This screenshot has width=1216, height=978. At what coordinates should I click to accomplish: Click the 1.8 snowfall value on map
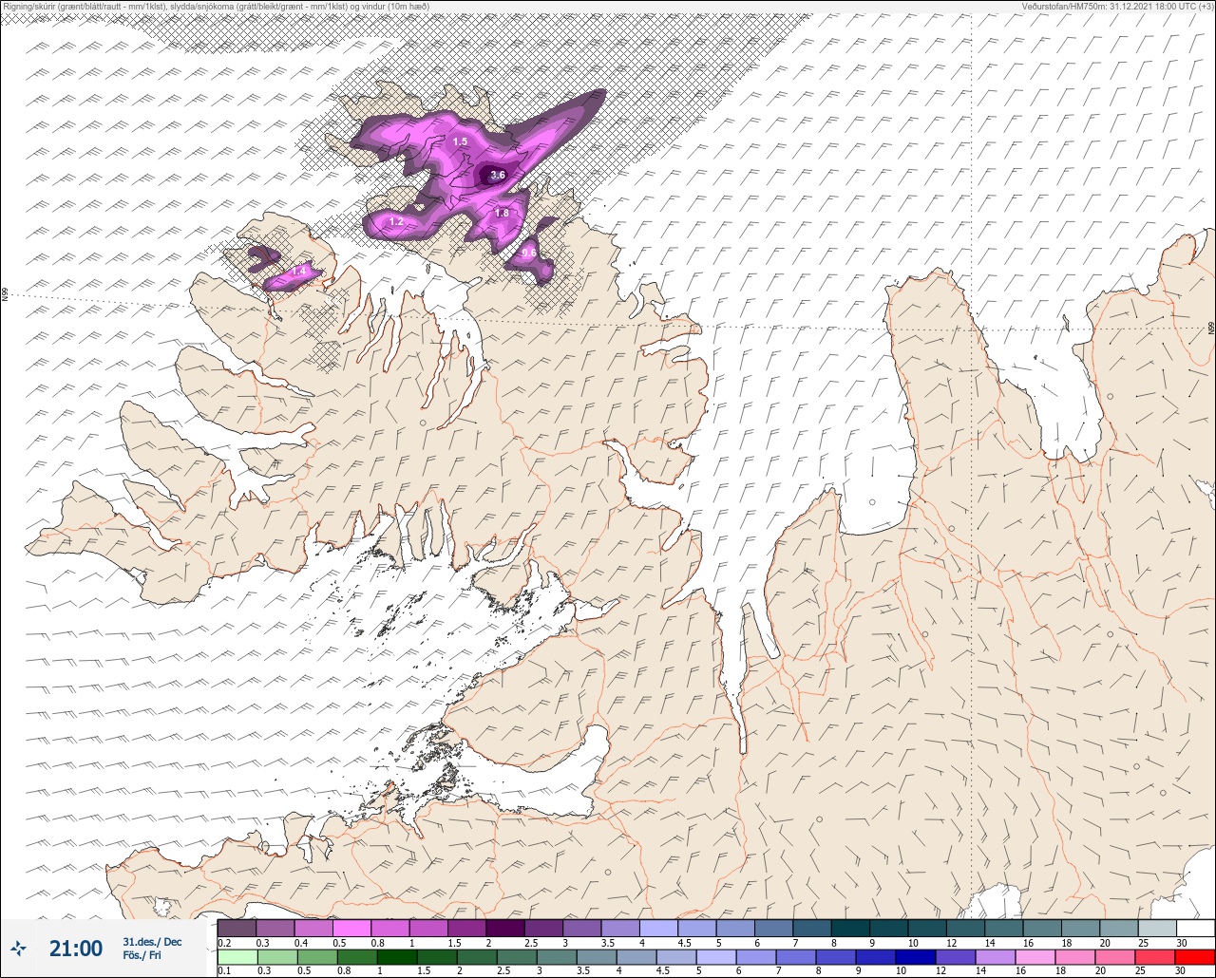coord(502,214)
